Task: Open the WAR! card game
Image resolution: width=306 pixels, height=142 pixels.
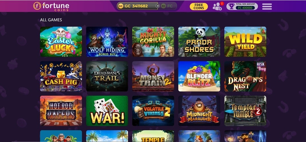Action: coord(107,111)
